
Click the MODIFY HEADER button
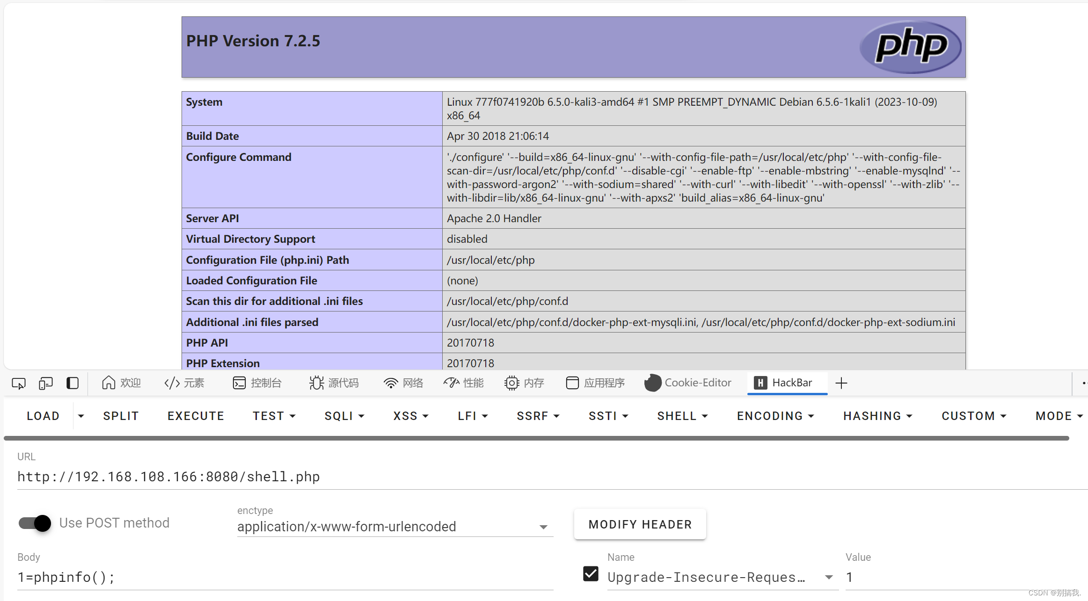click(640, 524)
